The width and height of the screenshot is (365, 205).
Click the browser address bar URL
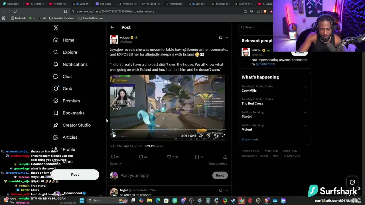115,11
